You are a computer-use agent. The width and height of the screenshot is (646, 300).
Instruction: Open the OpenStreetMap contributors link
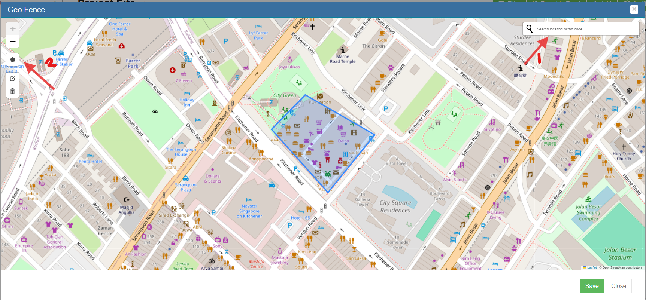click(622, 267)
